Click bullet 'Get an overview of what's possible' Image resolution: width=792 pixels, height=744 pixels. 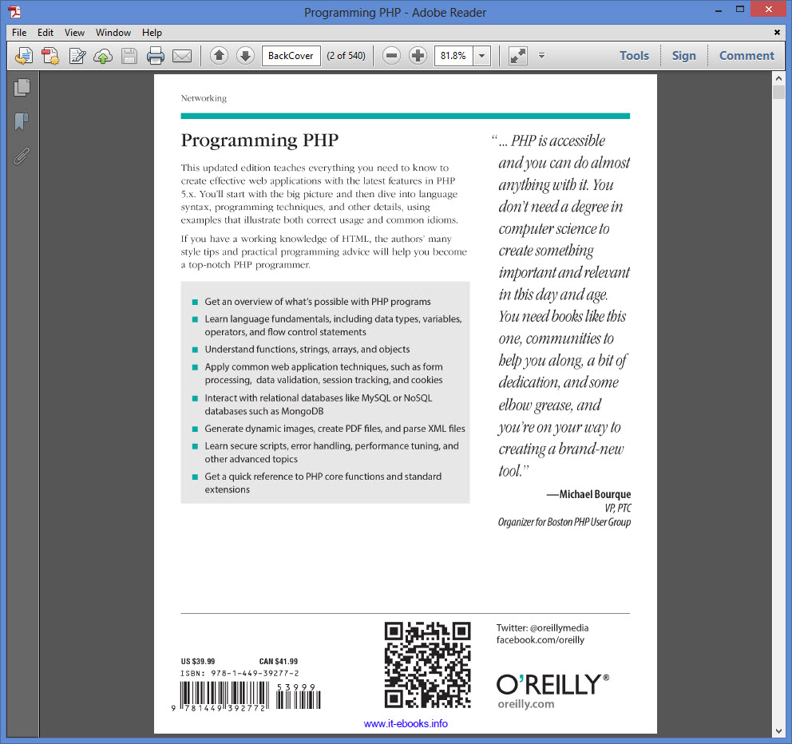coord(318,302)
